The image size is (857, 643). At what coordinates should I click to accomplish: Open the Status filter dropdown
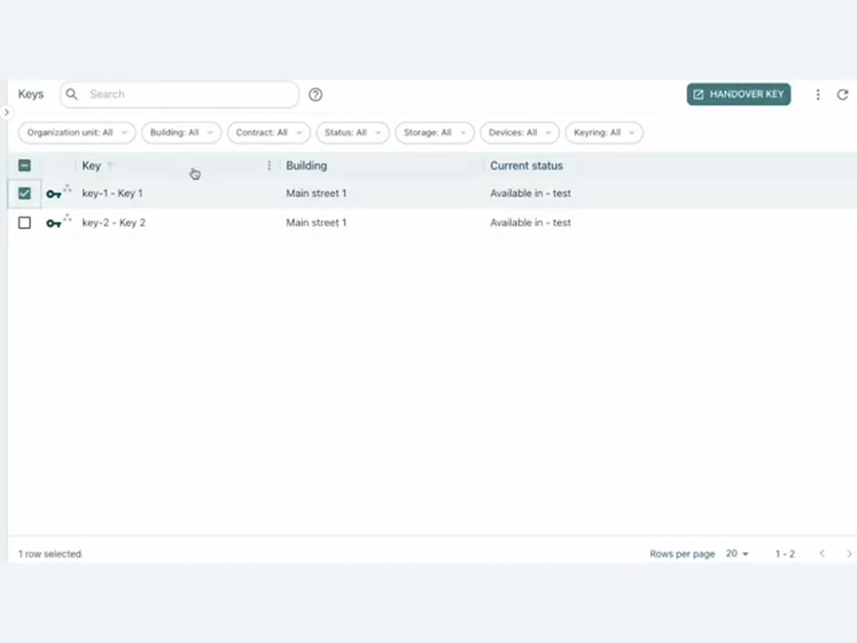(353, 133)
